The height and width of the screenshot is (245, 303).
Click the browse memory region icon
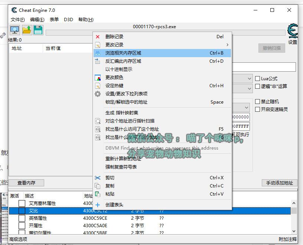98,53
